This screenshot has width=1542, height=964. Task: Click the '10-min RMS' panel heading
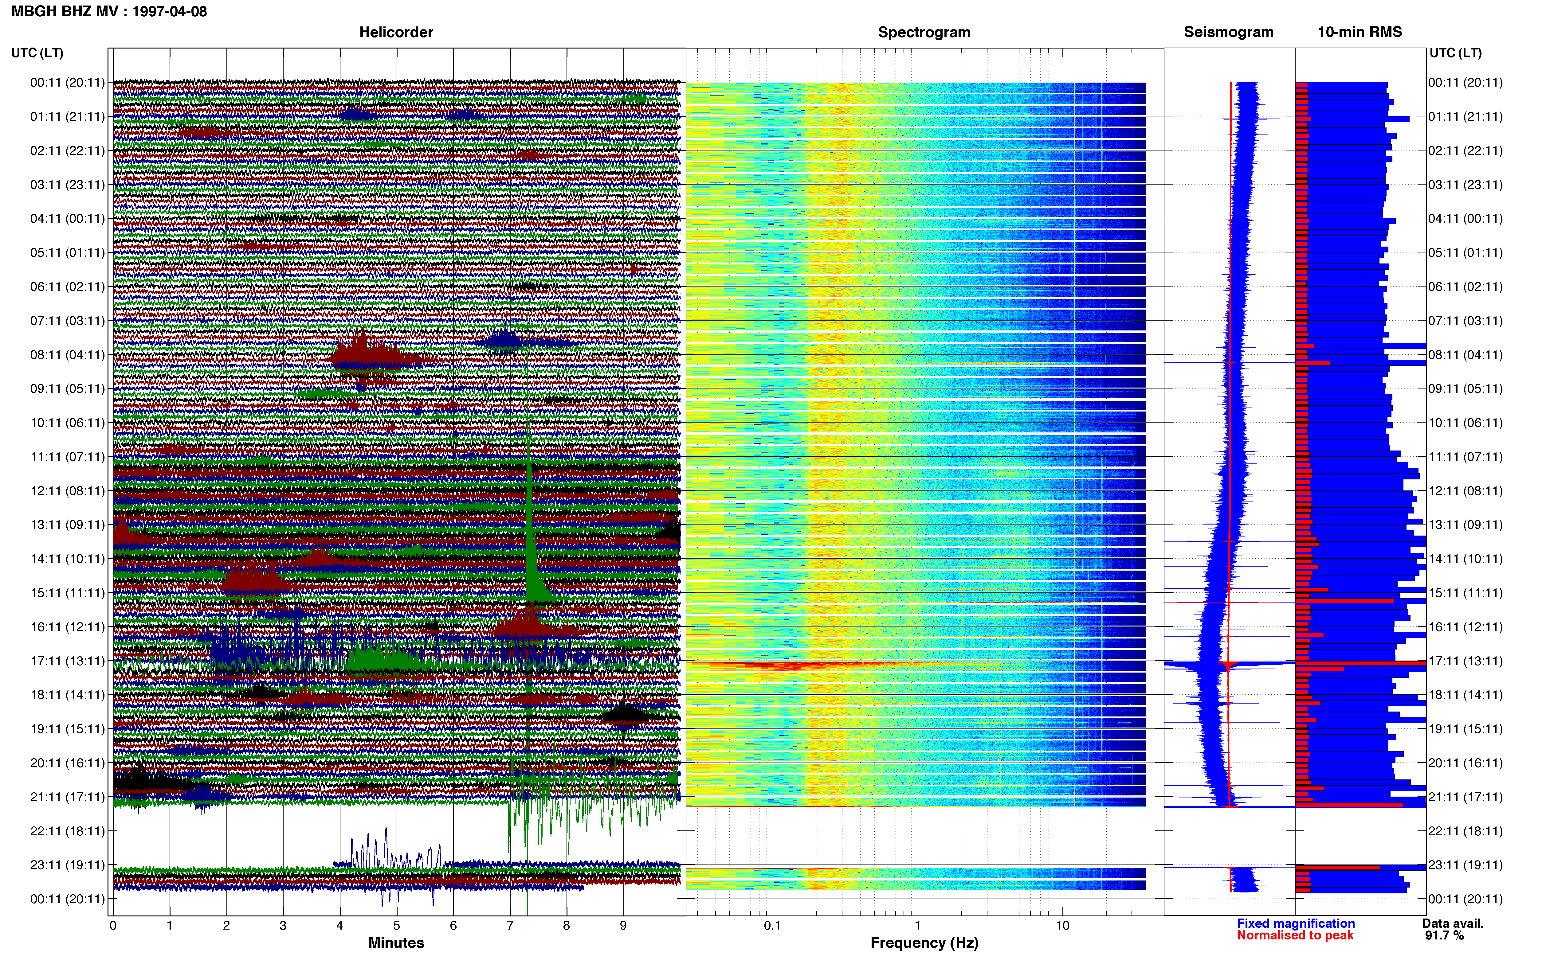1360,32
